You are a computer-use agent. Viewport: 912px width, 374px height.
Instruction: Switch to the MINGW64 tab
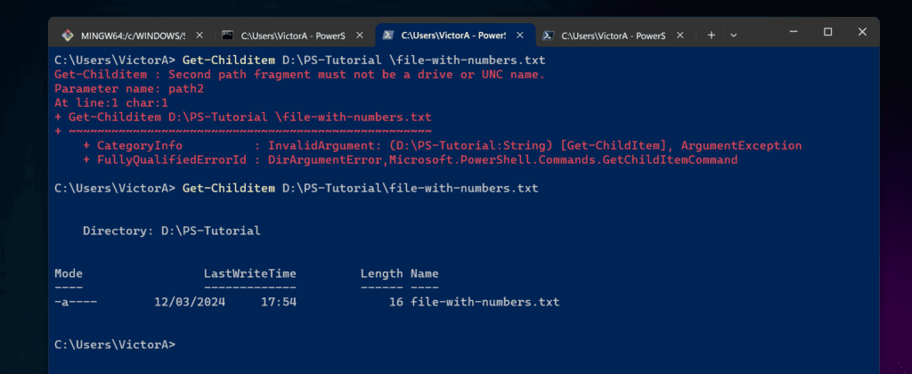pos(133,36)
